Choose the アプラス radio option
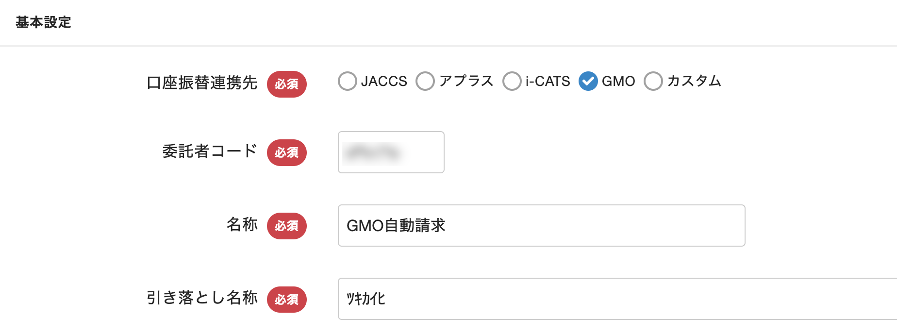This screenshot has width=897, height=335. (425, 81)
